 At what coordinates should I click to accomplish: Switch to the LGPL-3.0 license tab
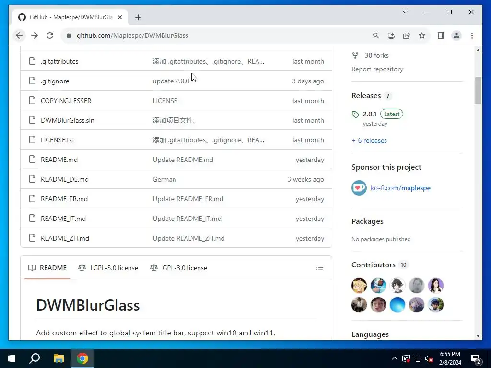click(108, 268)
